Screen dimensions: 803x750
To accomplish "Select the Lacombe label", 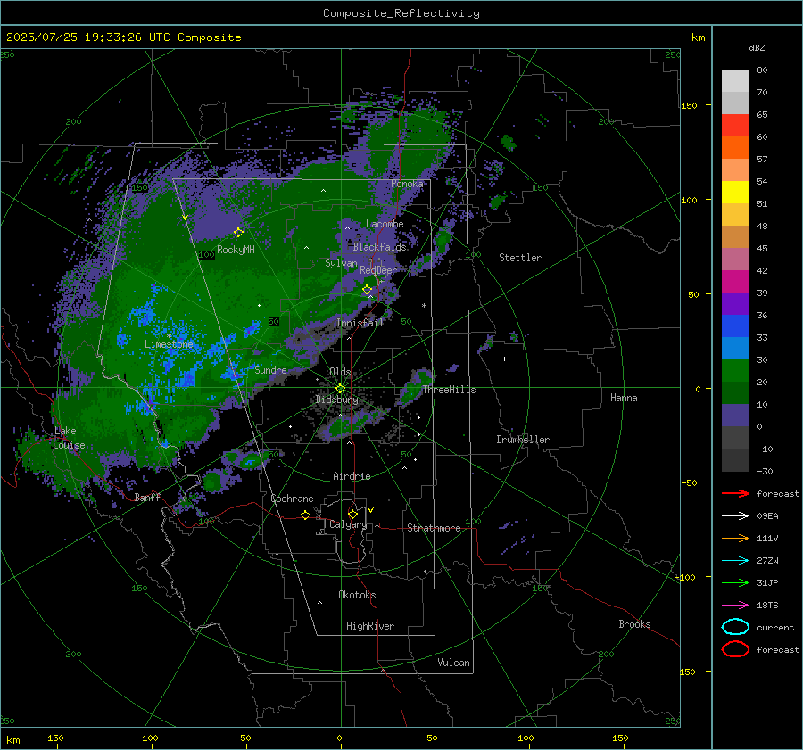I will [x=385, y=224].
